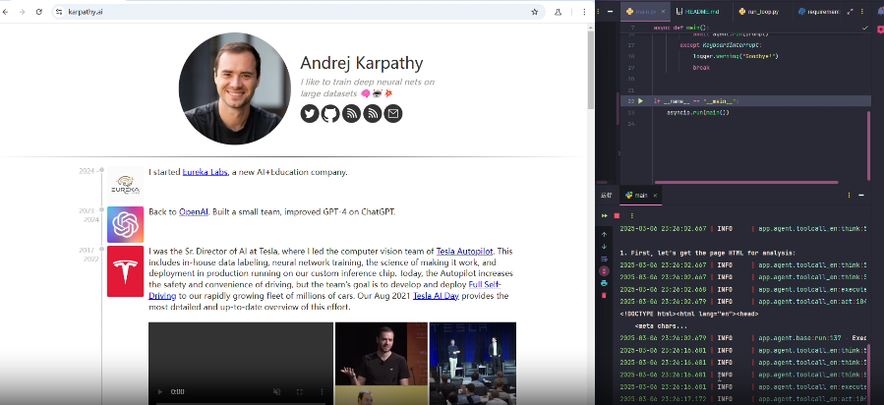This screenshot has width=884, height=405.
Task: Close the main run tab
Action: tap(655, 196)
